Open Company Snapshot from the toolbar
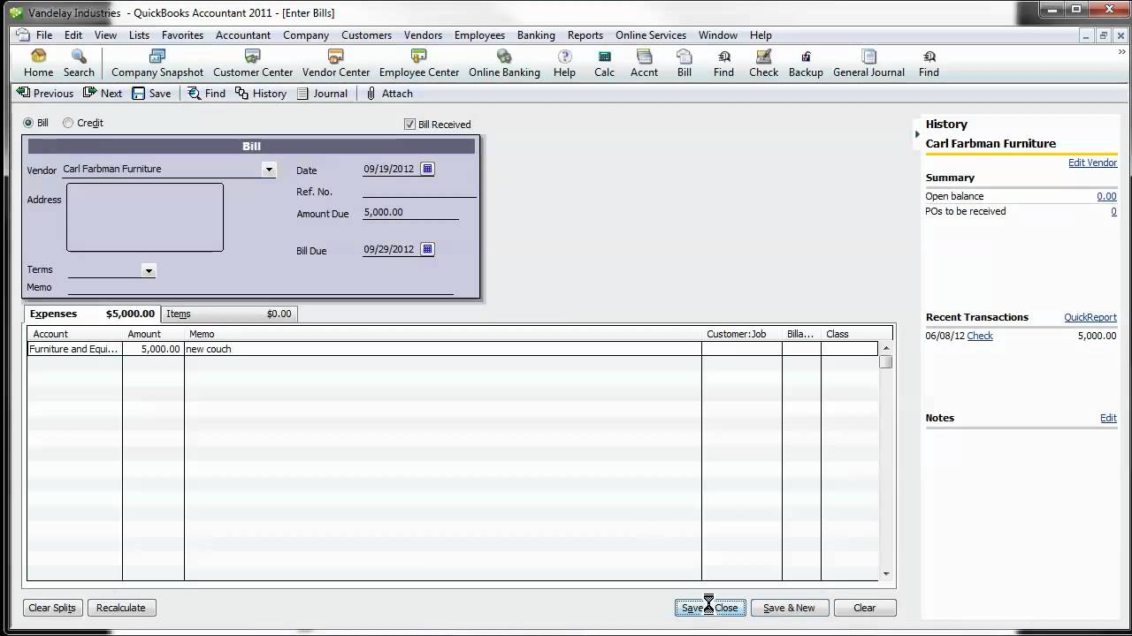The height and width of the screenshot is (636, 1132). click(x=157, y=64)
